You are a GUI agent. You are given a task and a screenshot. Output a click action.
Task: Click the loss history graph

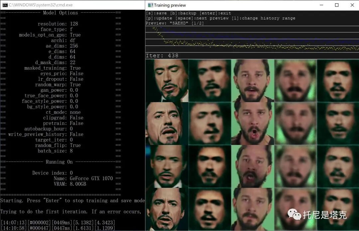coord(252,39)
